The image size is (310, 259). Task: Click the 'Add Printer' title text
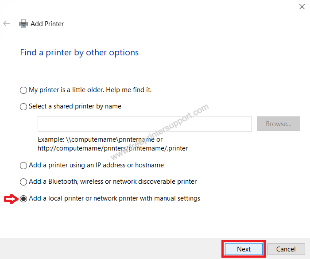47,24
